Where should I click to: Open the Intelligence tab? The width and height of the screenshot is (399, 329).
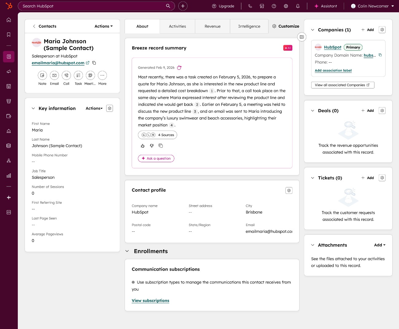tap(249, 26)
